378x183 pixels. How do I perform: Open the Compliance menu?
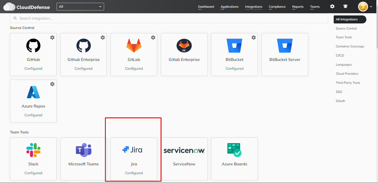click(277, 7)
